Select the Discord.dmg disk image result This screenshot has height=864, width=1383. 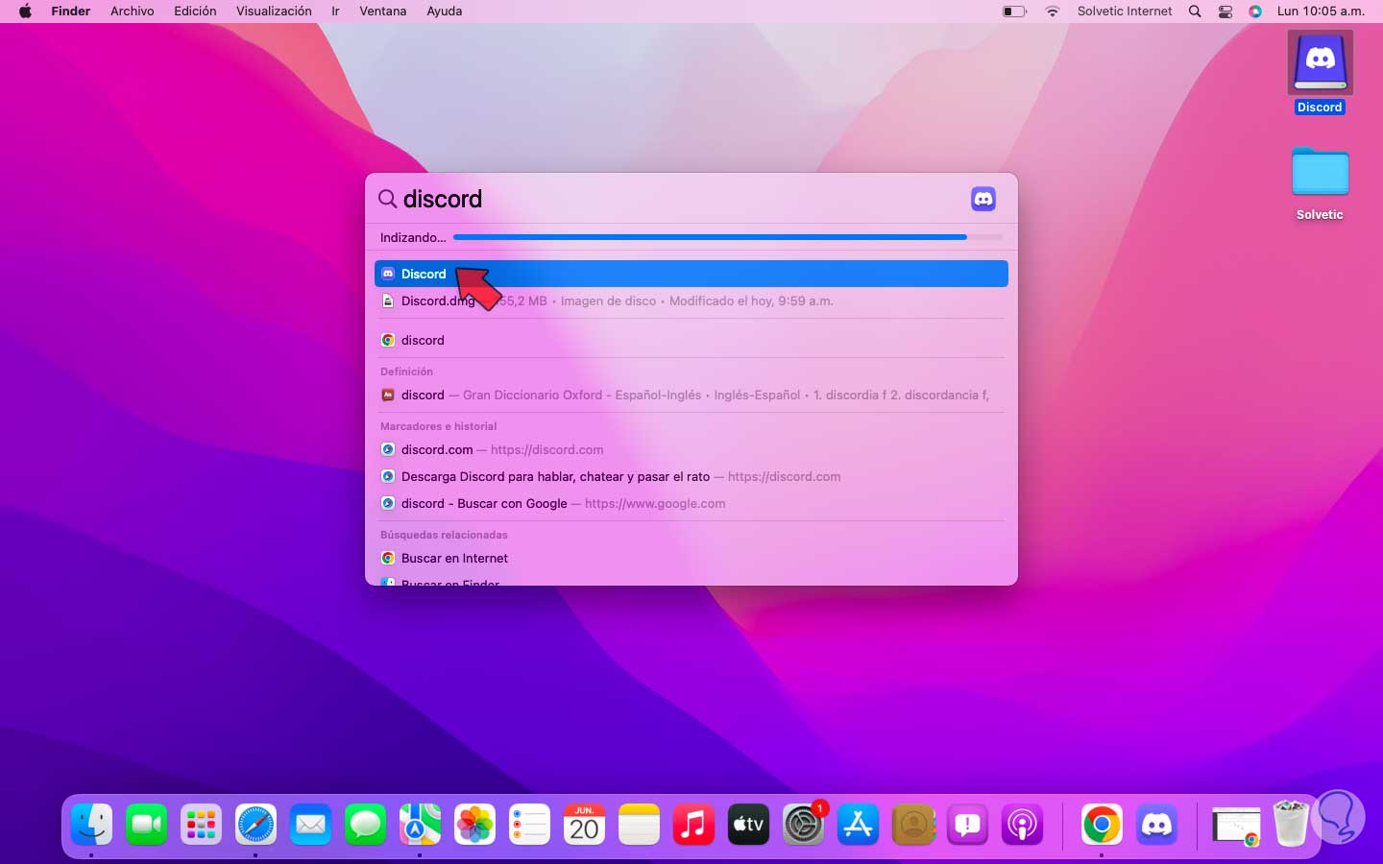pyautogui.click(x=691, y=300)
